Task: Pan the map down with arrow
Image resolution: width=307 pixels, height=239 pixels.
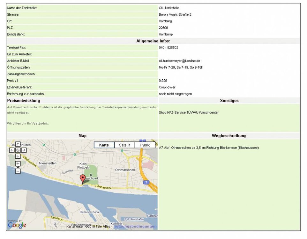Action: tap(18, 156)
